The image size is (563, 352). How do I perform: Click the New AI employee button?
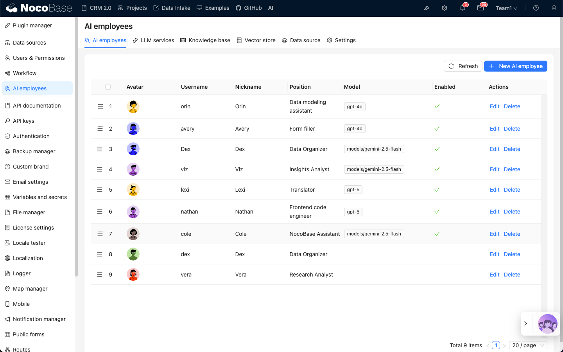(515, 66)
